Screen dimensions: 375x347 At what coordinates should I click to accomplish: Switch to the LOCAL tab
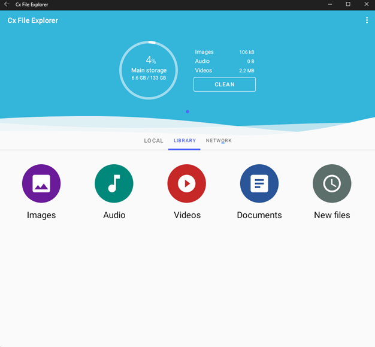(x=153, y=141)
